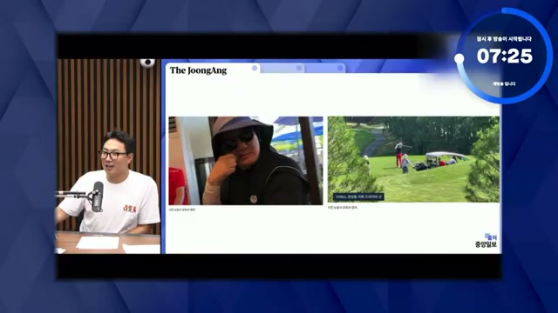Click the '잠시 후 방송이 시작됩니다' notice text

pos(504,39)
